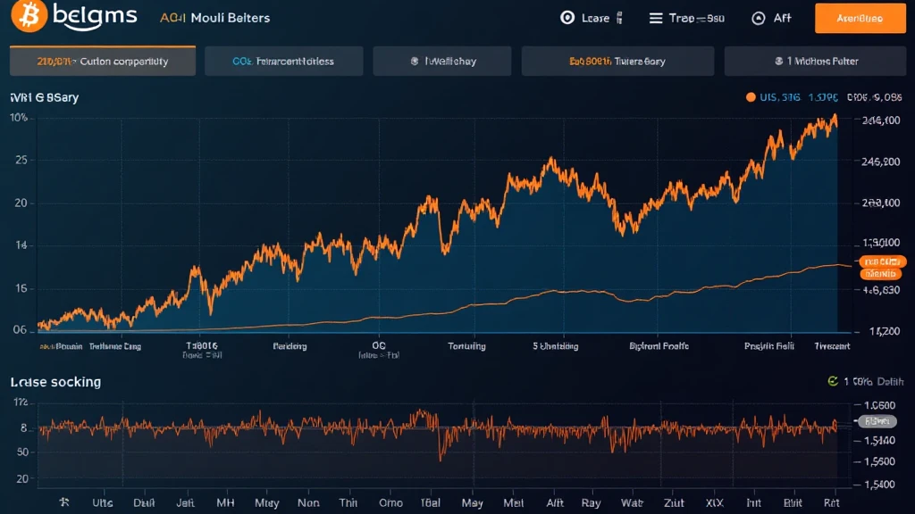Open the hamburger menu icon beside Trap
915x514 pixels.
tap(656, 18)
